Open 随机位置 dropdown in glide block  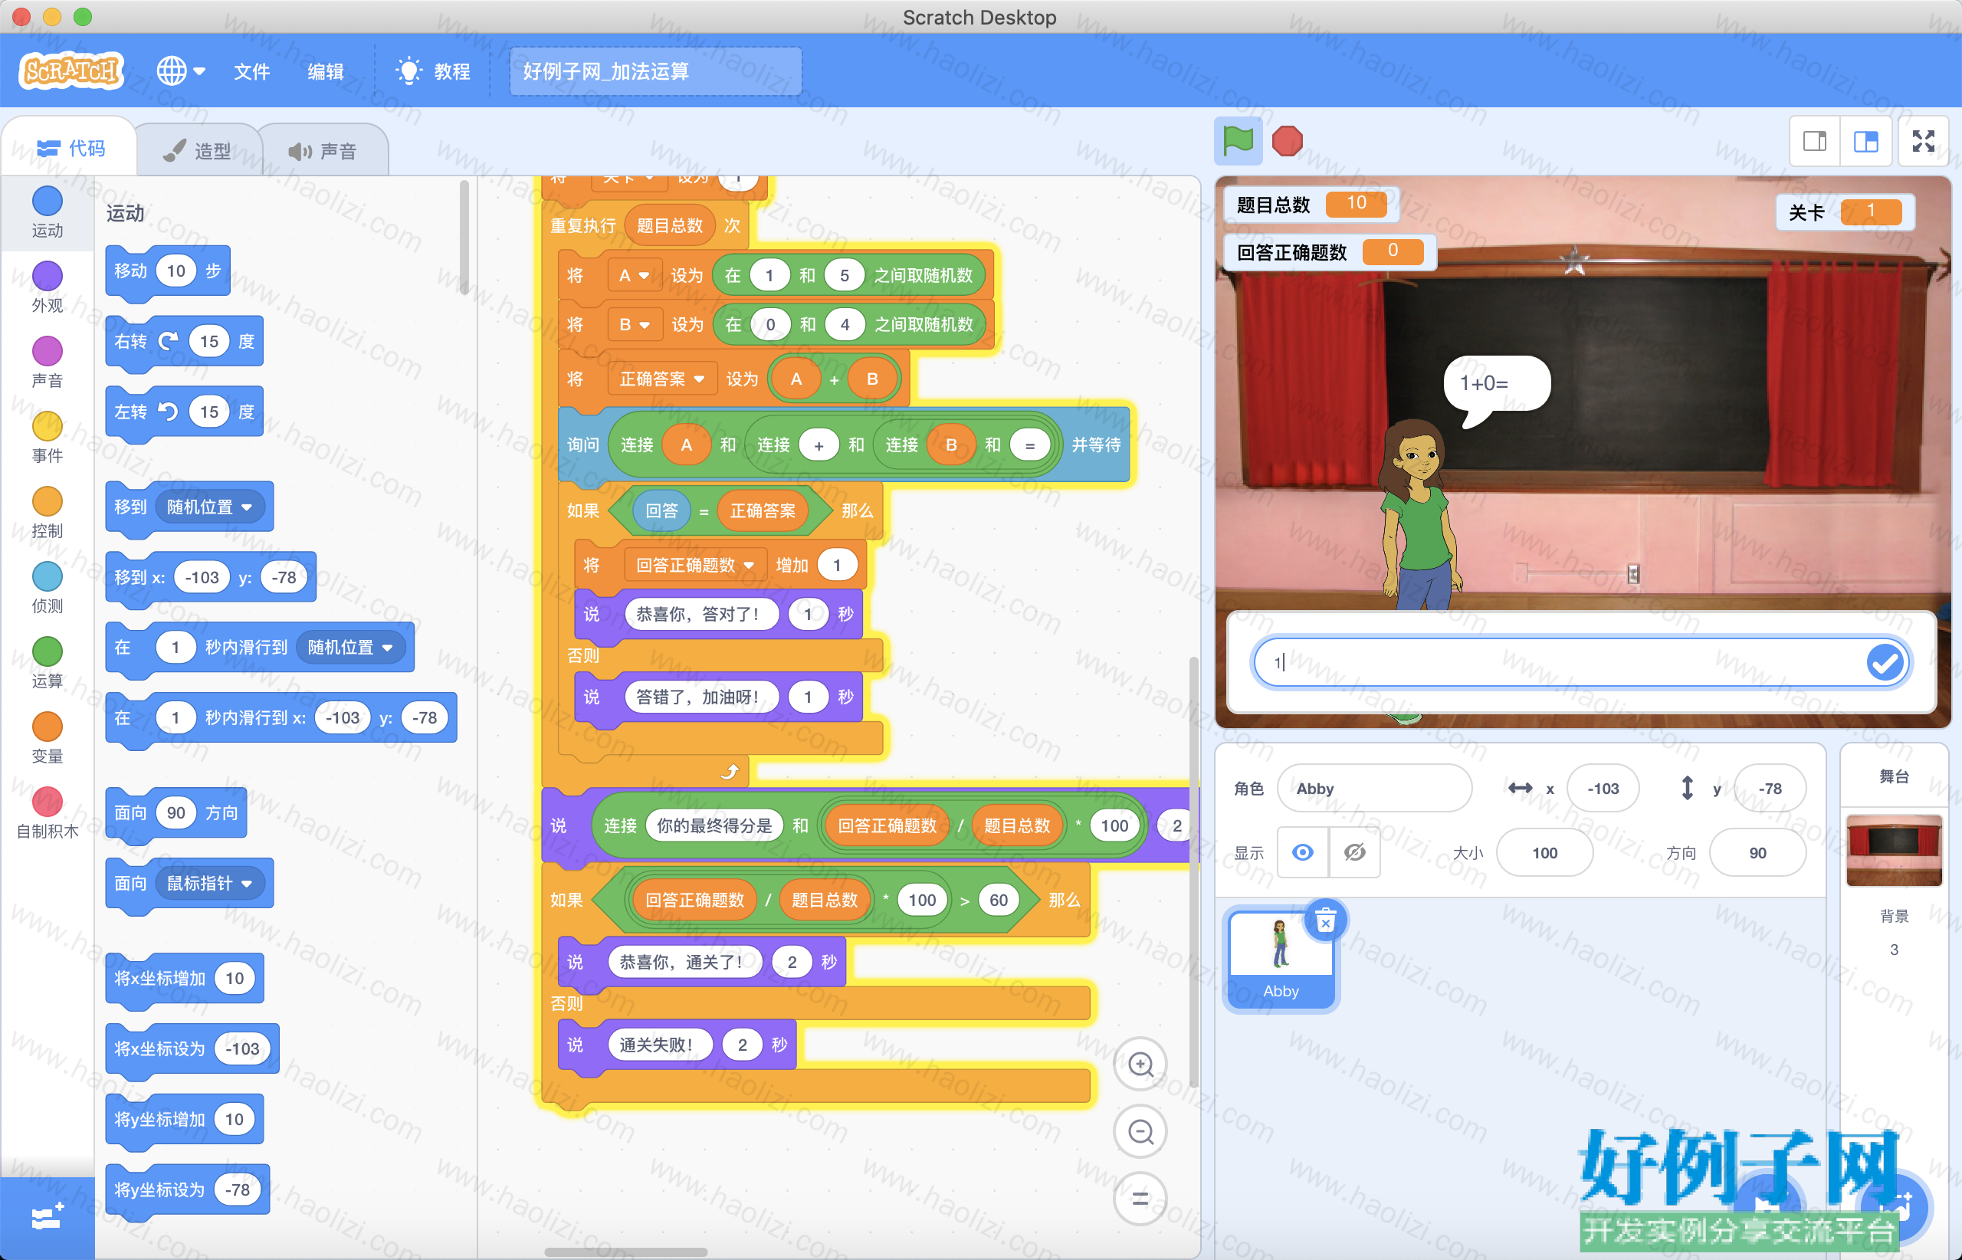350,647
